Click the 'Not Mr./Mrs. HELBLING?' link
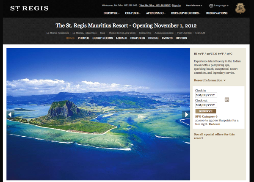Viewport: 254px width, 182px height. pyautogui.click(x=155, y=6)
